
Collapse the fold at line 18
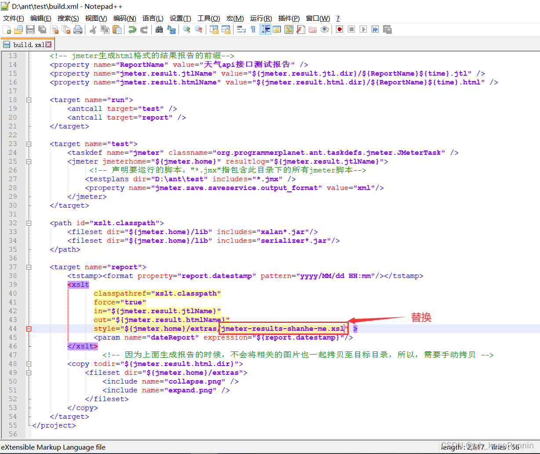click(29, 100)
